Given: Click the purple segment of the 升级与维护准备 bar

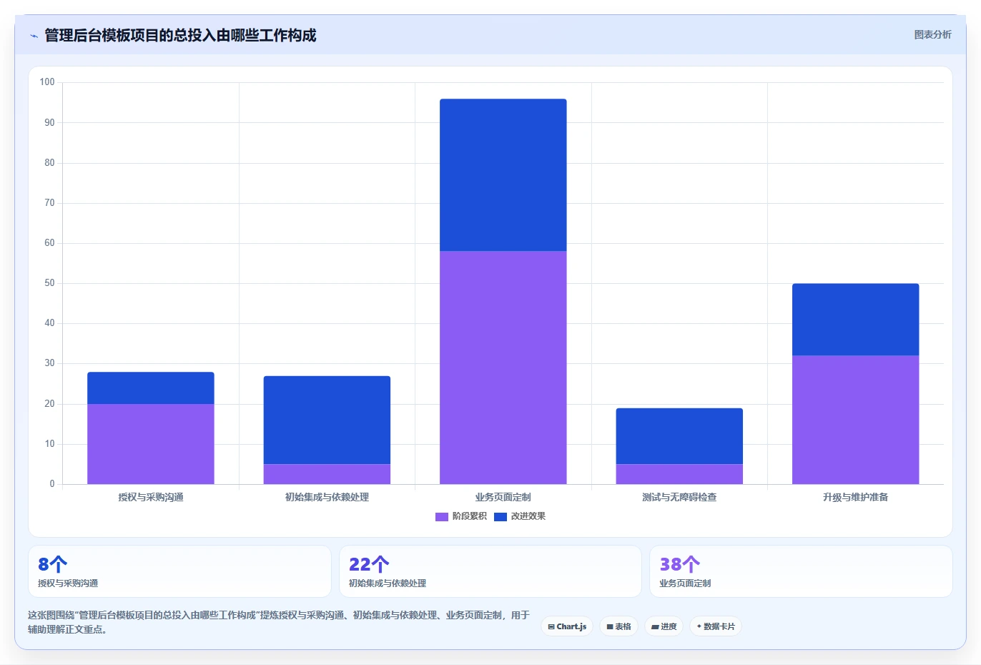Looking at the screenshot, I should 856,420.
